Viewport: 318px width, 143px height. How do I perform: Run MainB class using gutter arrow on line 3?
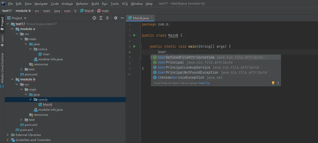pyautogui.click(x=134, y=35)
